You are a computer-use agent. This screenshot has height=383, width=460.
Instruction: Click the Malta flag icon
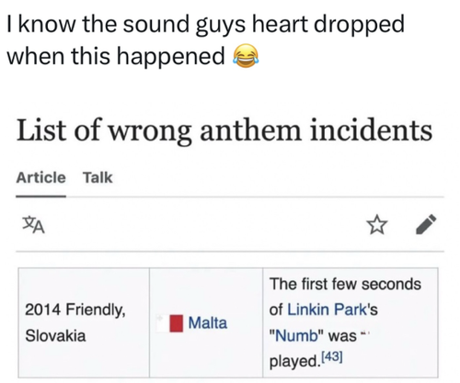click(x=169, y=323)
